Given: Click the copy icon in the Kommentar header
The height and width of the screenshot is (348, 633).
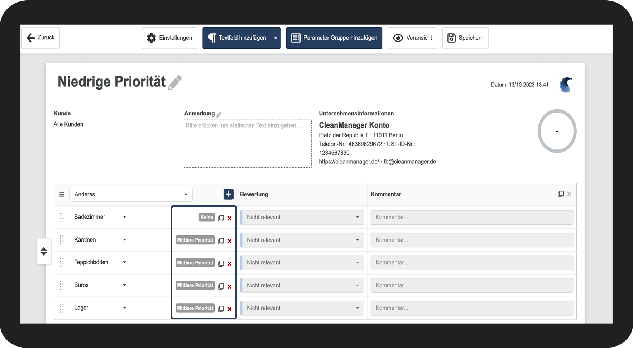Looking at the screenshot, I should pos(561,194).
